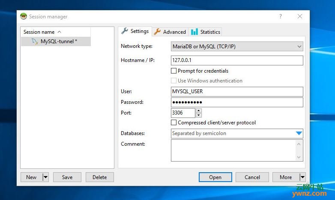
Task: Enable Compressed client/server protocol checkbox
Action: click(x=173, y=122)
